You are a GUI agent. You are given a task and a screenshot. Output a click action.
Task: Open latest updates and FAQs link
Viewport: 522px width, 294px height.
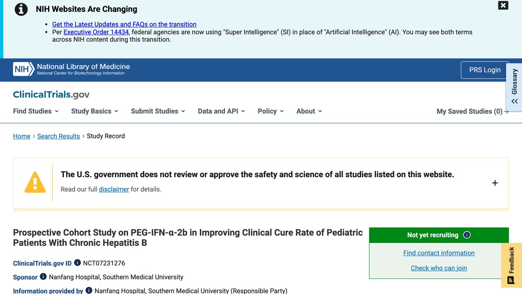[x=124, y=24]
